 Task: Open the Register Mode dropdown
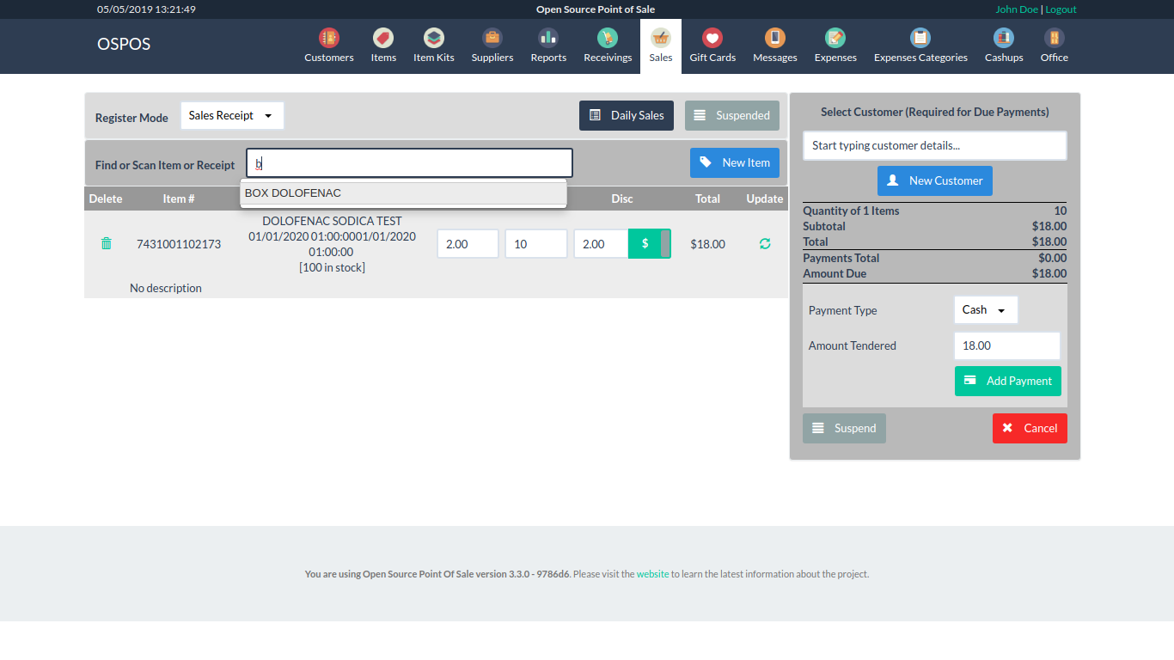[231, 115]
